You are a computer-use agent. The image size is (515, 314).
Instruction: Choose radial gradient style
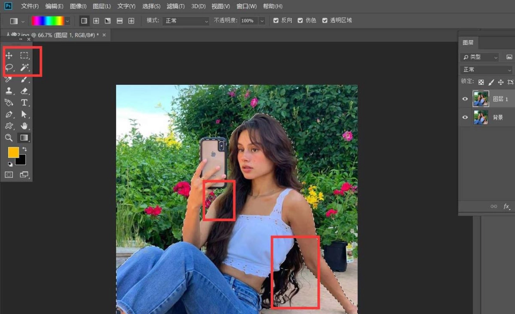tap(96, 20)
